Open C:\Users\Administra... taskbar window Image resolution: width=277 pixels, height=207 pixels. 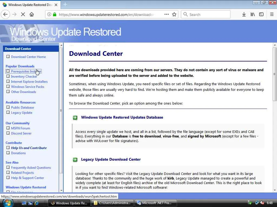(x=113, y=203)
